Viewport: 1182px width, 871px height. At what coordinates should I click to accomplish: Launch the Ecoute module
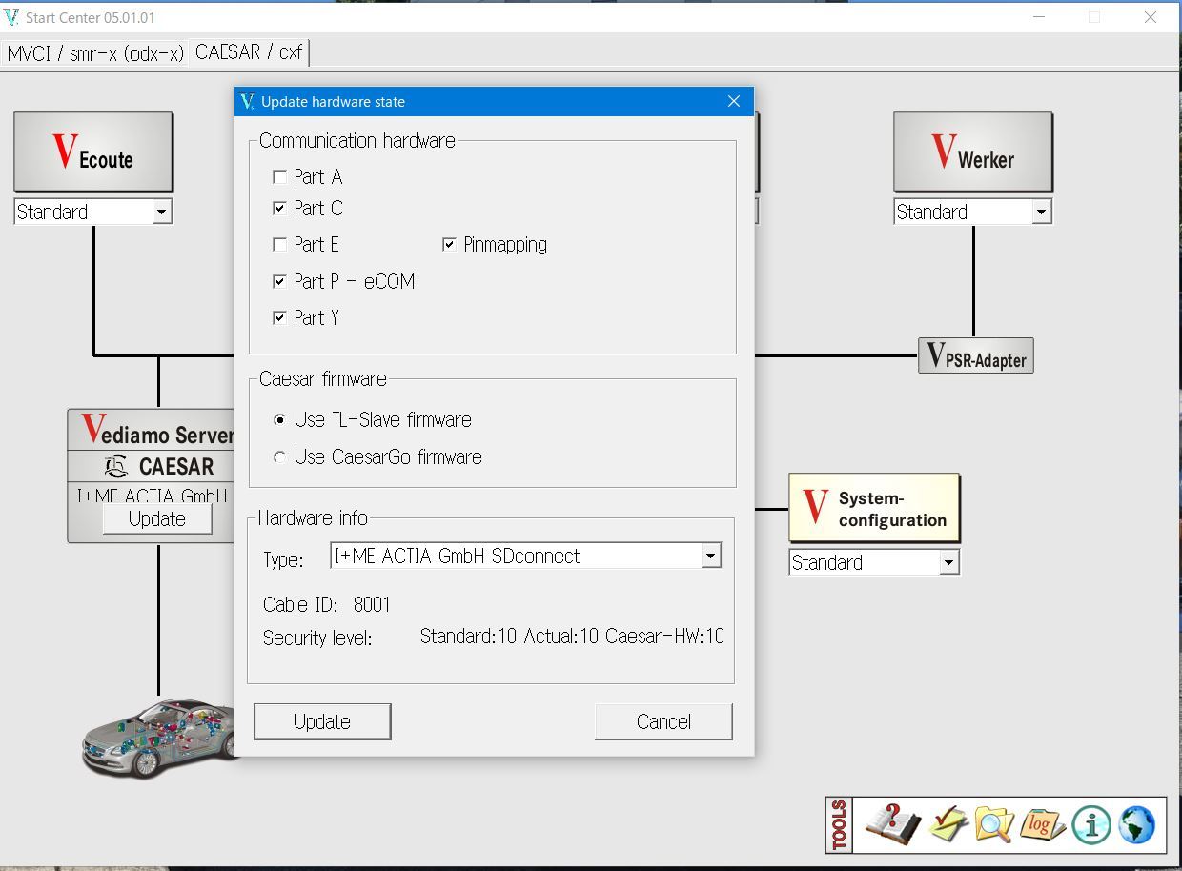(93, 152)
